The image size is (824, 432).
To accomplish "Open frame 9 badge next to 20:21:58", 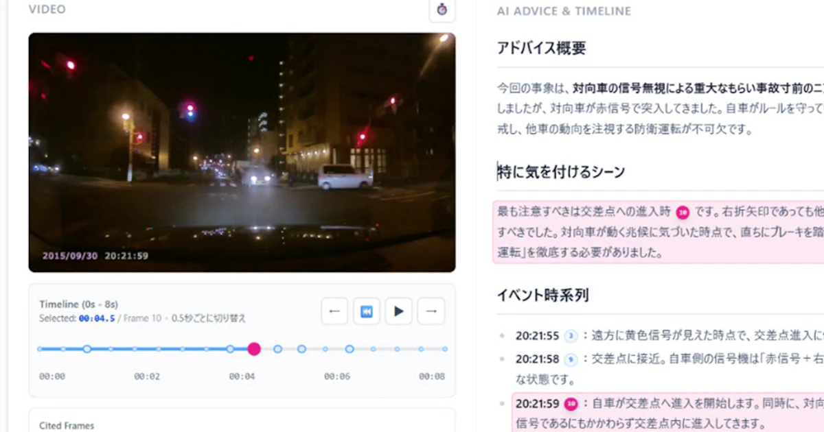I will [x=571, y=359].
